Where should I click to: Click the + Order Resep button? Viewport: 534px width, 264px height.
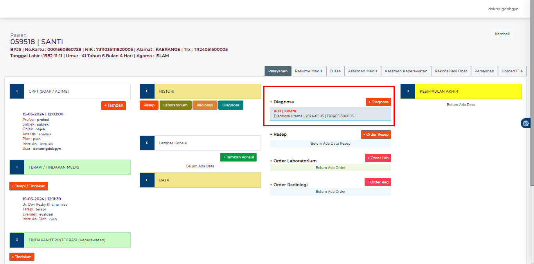click(376, 135)
